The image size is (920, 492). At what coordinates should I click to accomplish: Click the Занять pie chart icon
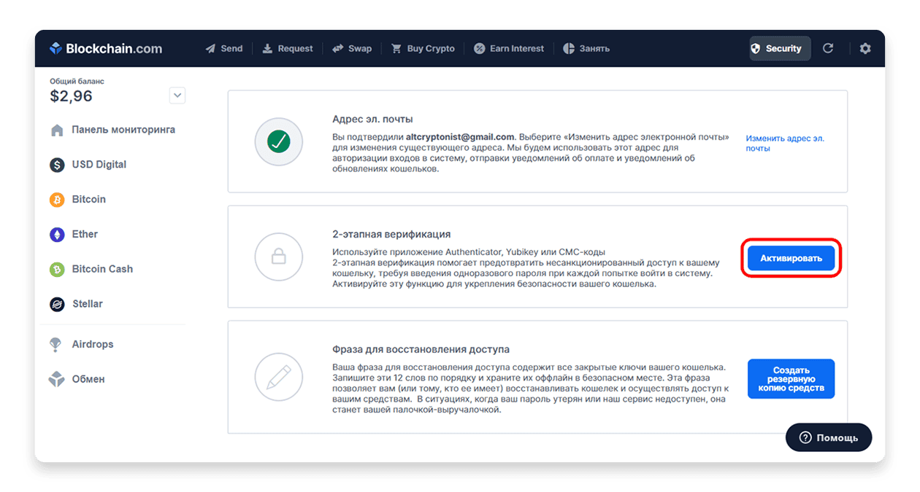(x=569, y=49)
